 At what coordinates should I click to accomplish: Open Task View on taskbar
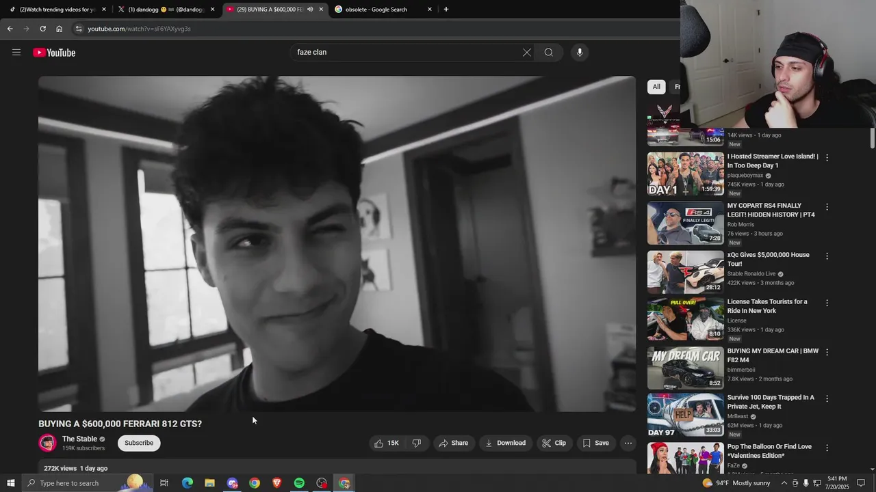pos(164,483)
